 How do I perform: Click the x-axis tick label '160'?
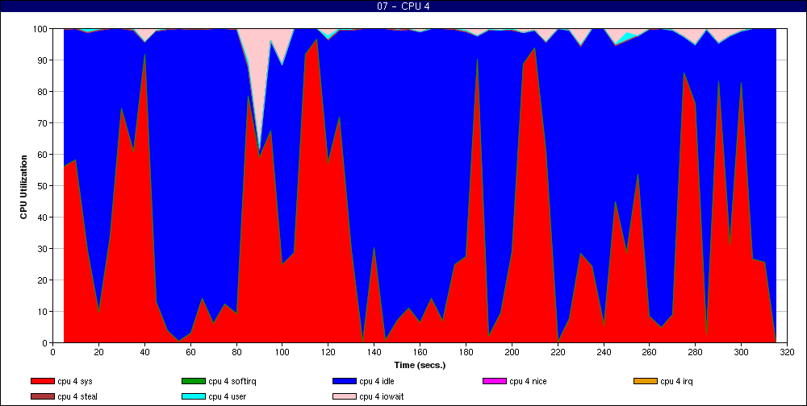(420, 352)
